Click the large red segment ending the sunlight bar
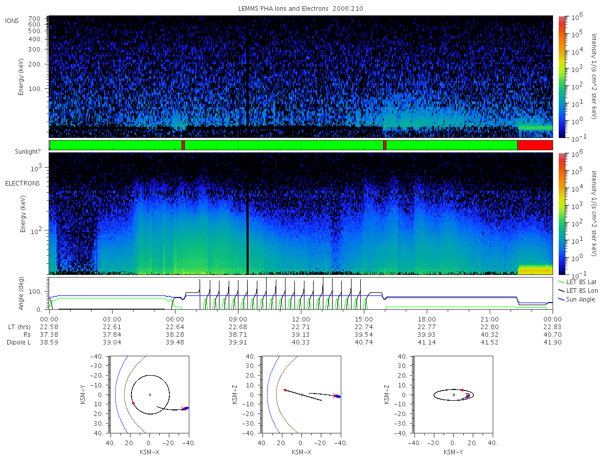 click(x=535, y=145)
